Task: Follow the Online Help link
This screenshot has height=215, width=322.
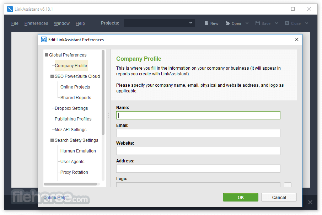Action: coord(55,198)
